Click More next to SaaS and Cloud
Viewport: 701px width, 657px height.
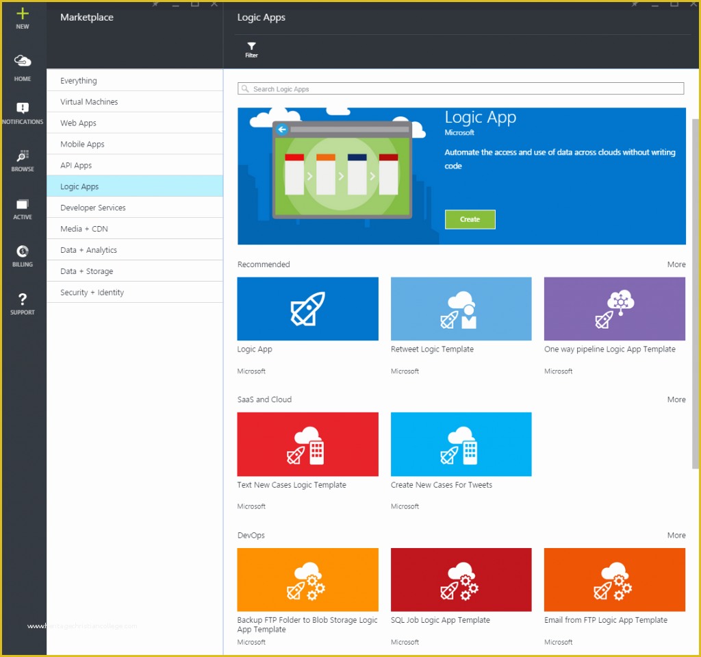[x=676, y=399]
